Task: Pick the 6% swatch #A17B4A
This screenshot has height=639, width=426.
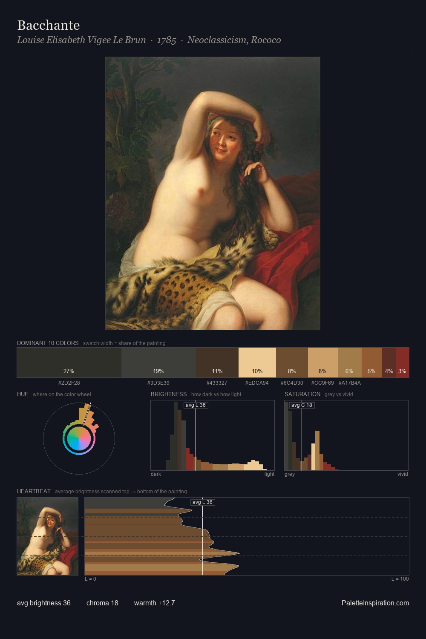Action: (350, 363)
